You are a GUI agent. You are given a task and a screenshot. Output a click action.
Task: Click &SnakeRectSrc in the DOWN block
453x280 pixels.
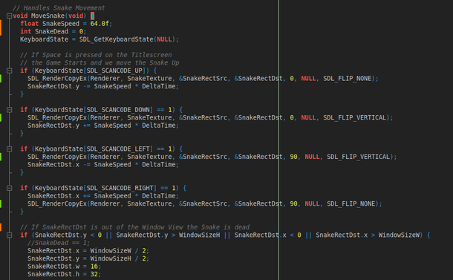click(x=203, y=117)
